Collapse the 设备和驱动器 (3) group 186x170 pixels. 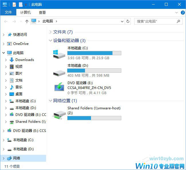(x=50, y=41)
